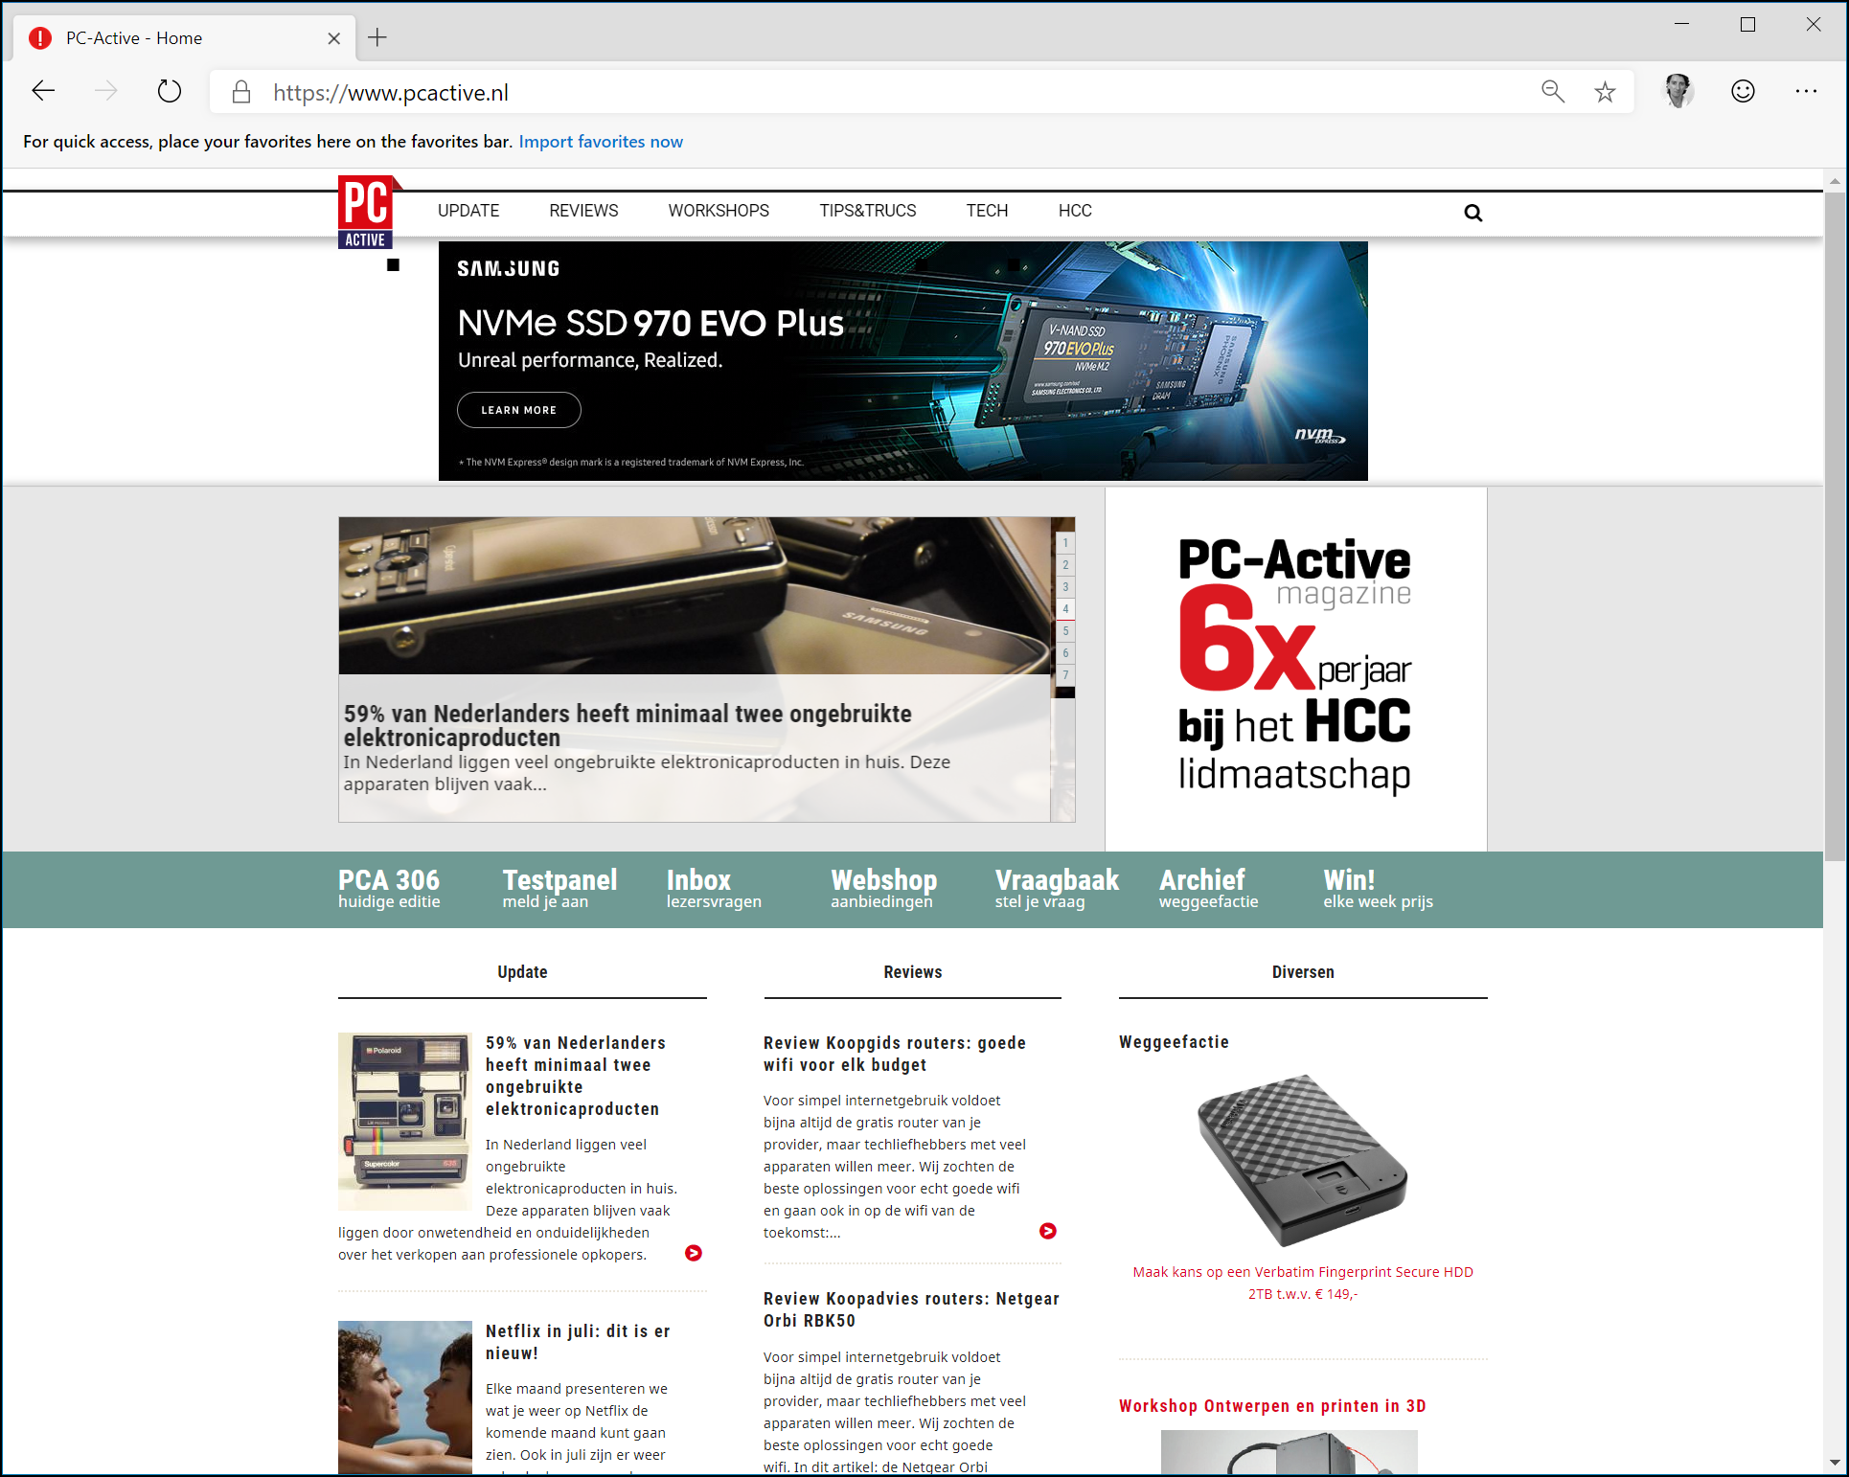Click the Verbatim hard drive image
Image resolution: width=1849 pixels, height=1477 pixels.
[x=1301, y=1160]
